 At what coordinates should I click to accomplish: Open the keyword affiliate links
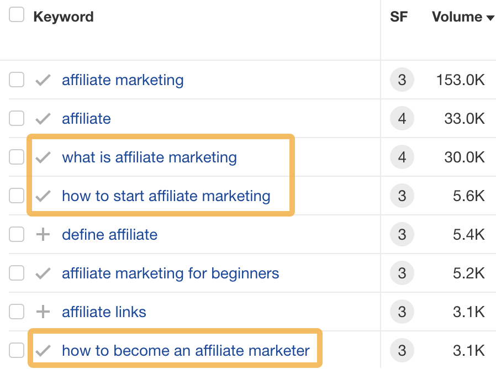[104, 312]
